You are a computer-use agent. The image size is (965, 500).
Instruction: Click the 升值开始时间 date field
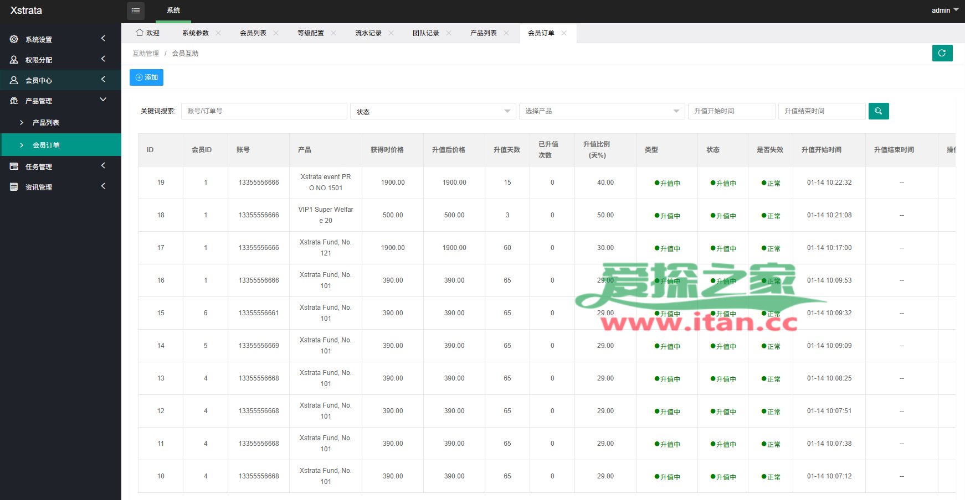click(x=731, y=111)
